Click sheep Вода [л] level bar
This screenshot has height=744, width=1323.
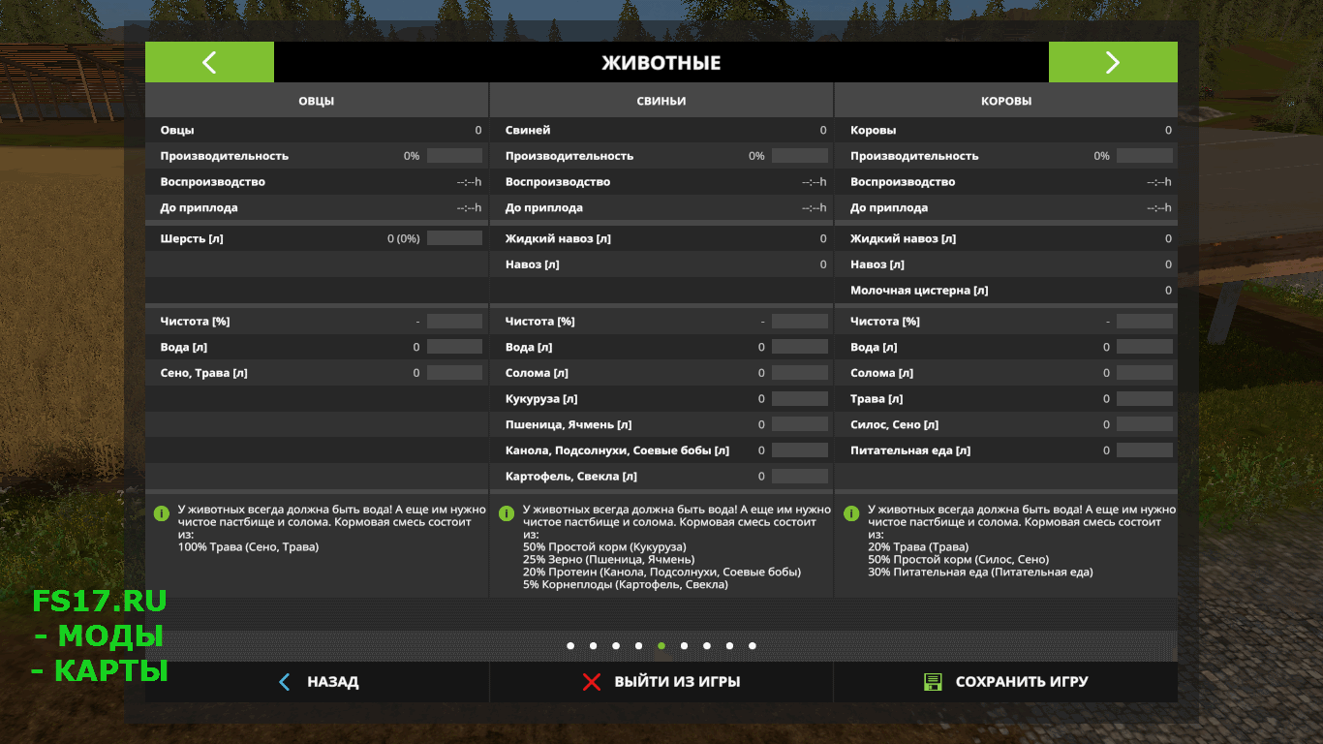coord(454,347)
